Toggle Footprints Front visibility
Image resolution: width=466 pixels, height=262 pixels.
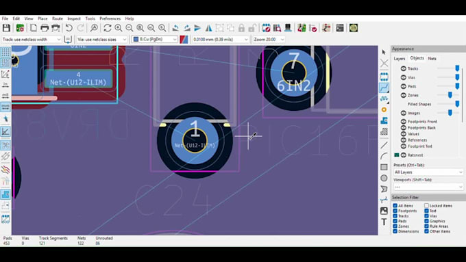point(403,122)
